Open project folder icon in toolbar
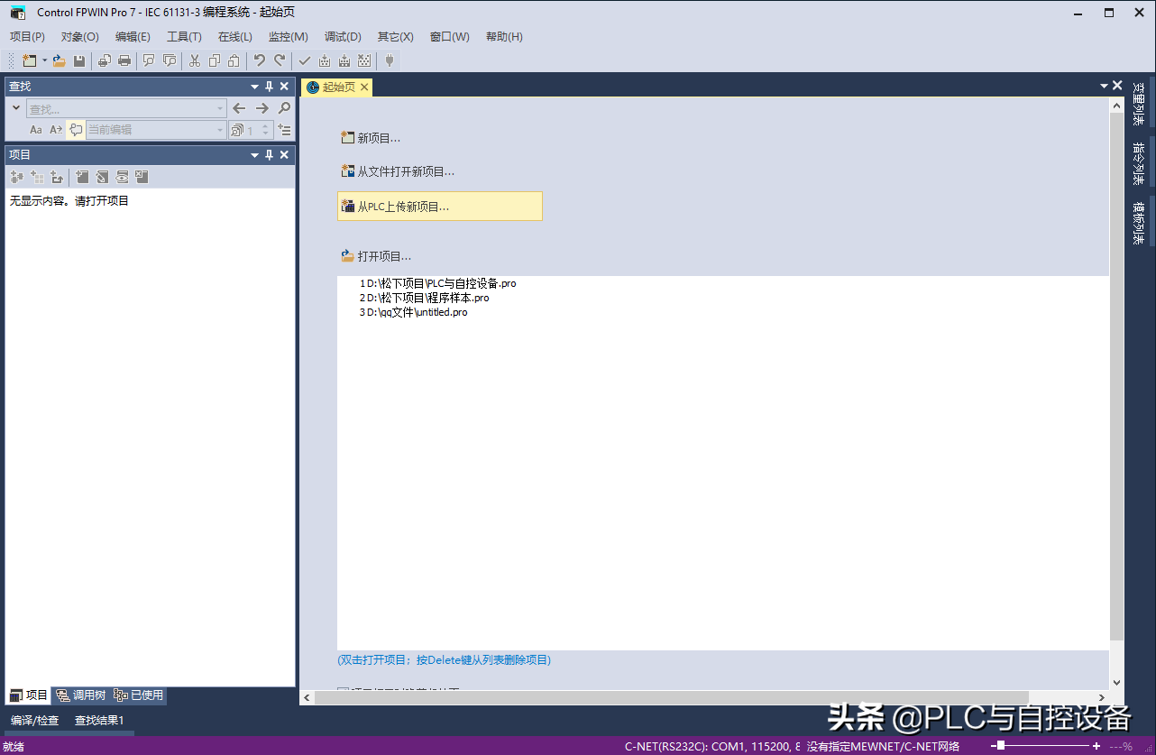This screenshot has width=1156, height=755. point(60,61)
